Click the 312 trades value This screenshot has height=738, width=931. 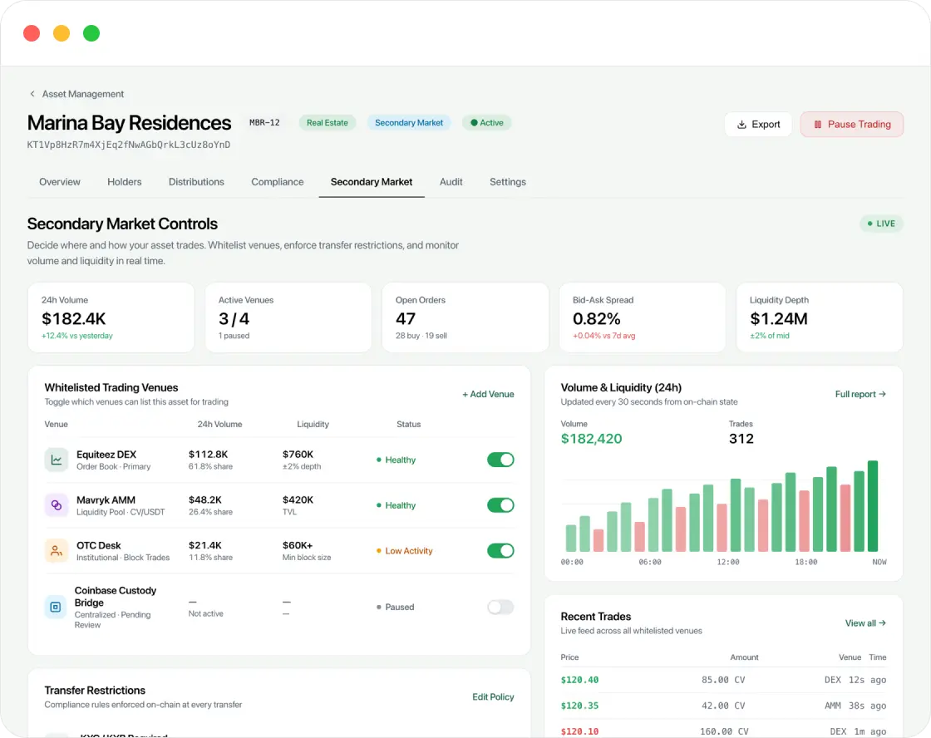(x=741, y=439)
